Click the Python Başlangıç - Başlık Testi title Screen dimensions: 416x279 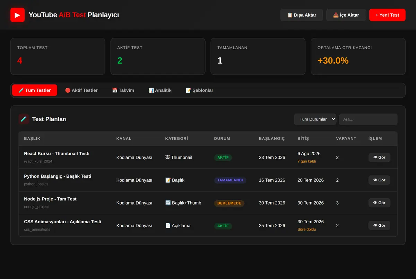pyautogui.click(x=58, y=176)
